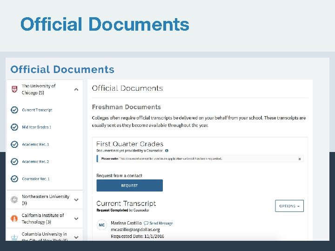Click the REQUEST button
Viewport: 335px width, 251px height.
tap(129, 185)
